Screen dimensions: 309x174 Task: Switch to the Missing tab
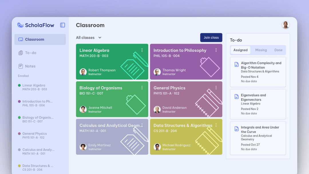(x=261, y=50)
